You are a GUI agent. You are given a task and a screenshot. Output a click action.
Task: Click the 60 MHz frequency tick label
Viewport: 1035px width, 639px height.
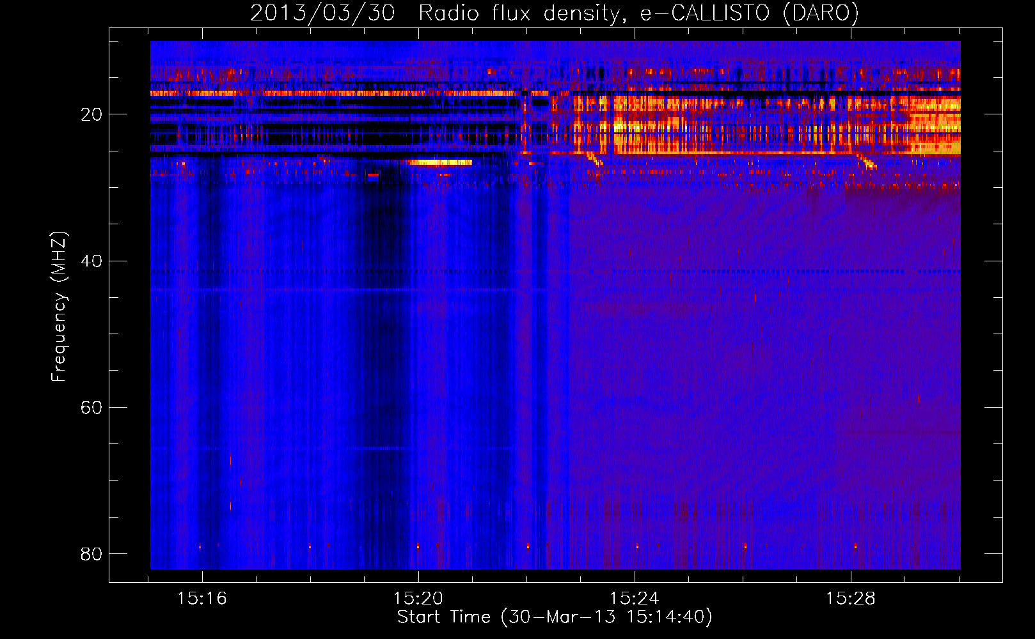(x=91, y=407)
